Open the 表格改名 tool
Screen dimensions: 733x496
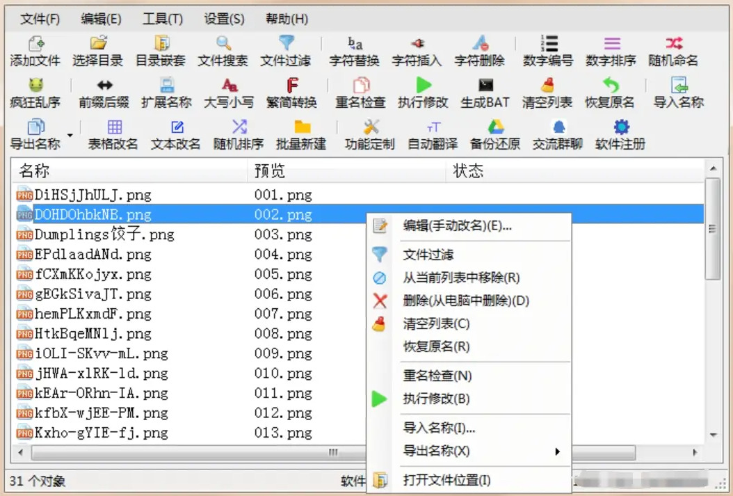coord(113,127)
